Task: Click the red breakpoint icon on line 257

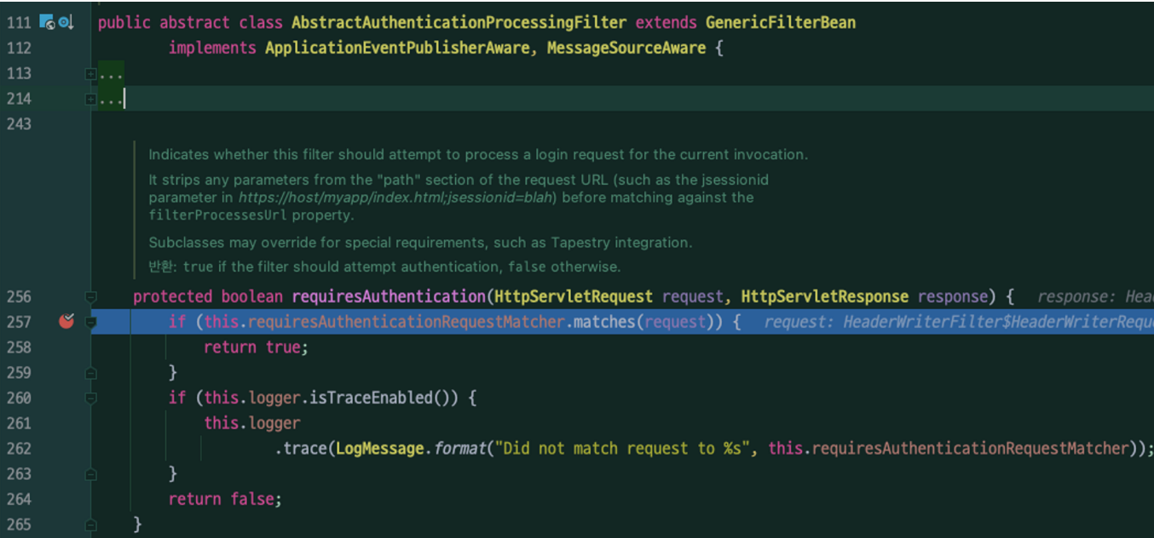Action: tap(66, 322)
